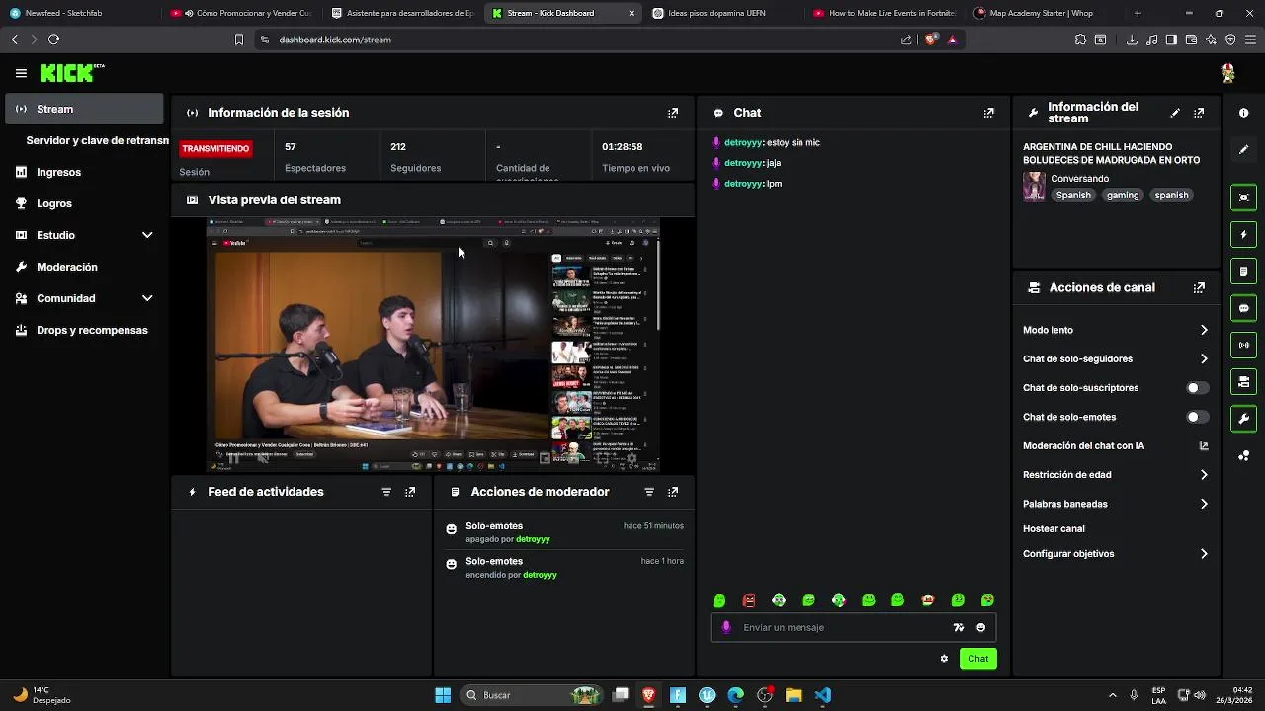This screenshot has height=711, width=1265.
Task: Toggle the stream preview widget icon in right sidebar
Action: click(1243, 197)
